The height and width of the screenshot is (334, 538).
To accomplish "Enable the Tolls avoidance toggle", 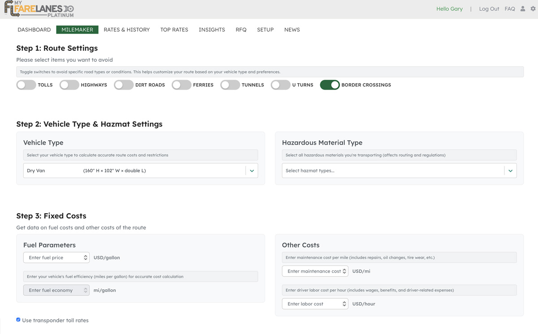I will (26, 85).
